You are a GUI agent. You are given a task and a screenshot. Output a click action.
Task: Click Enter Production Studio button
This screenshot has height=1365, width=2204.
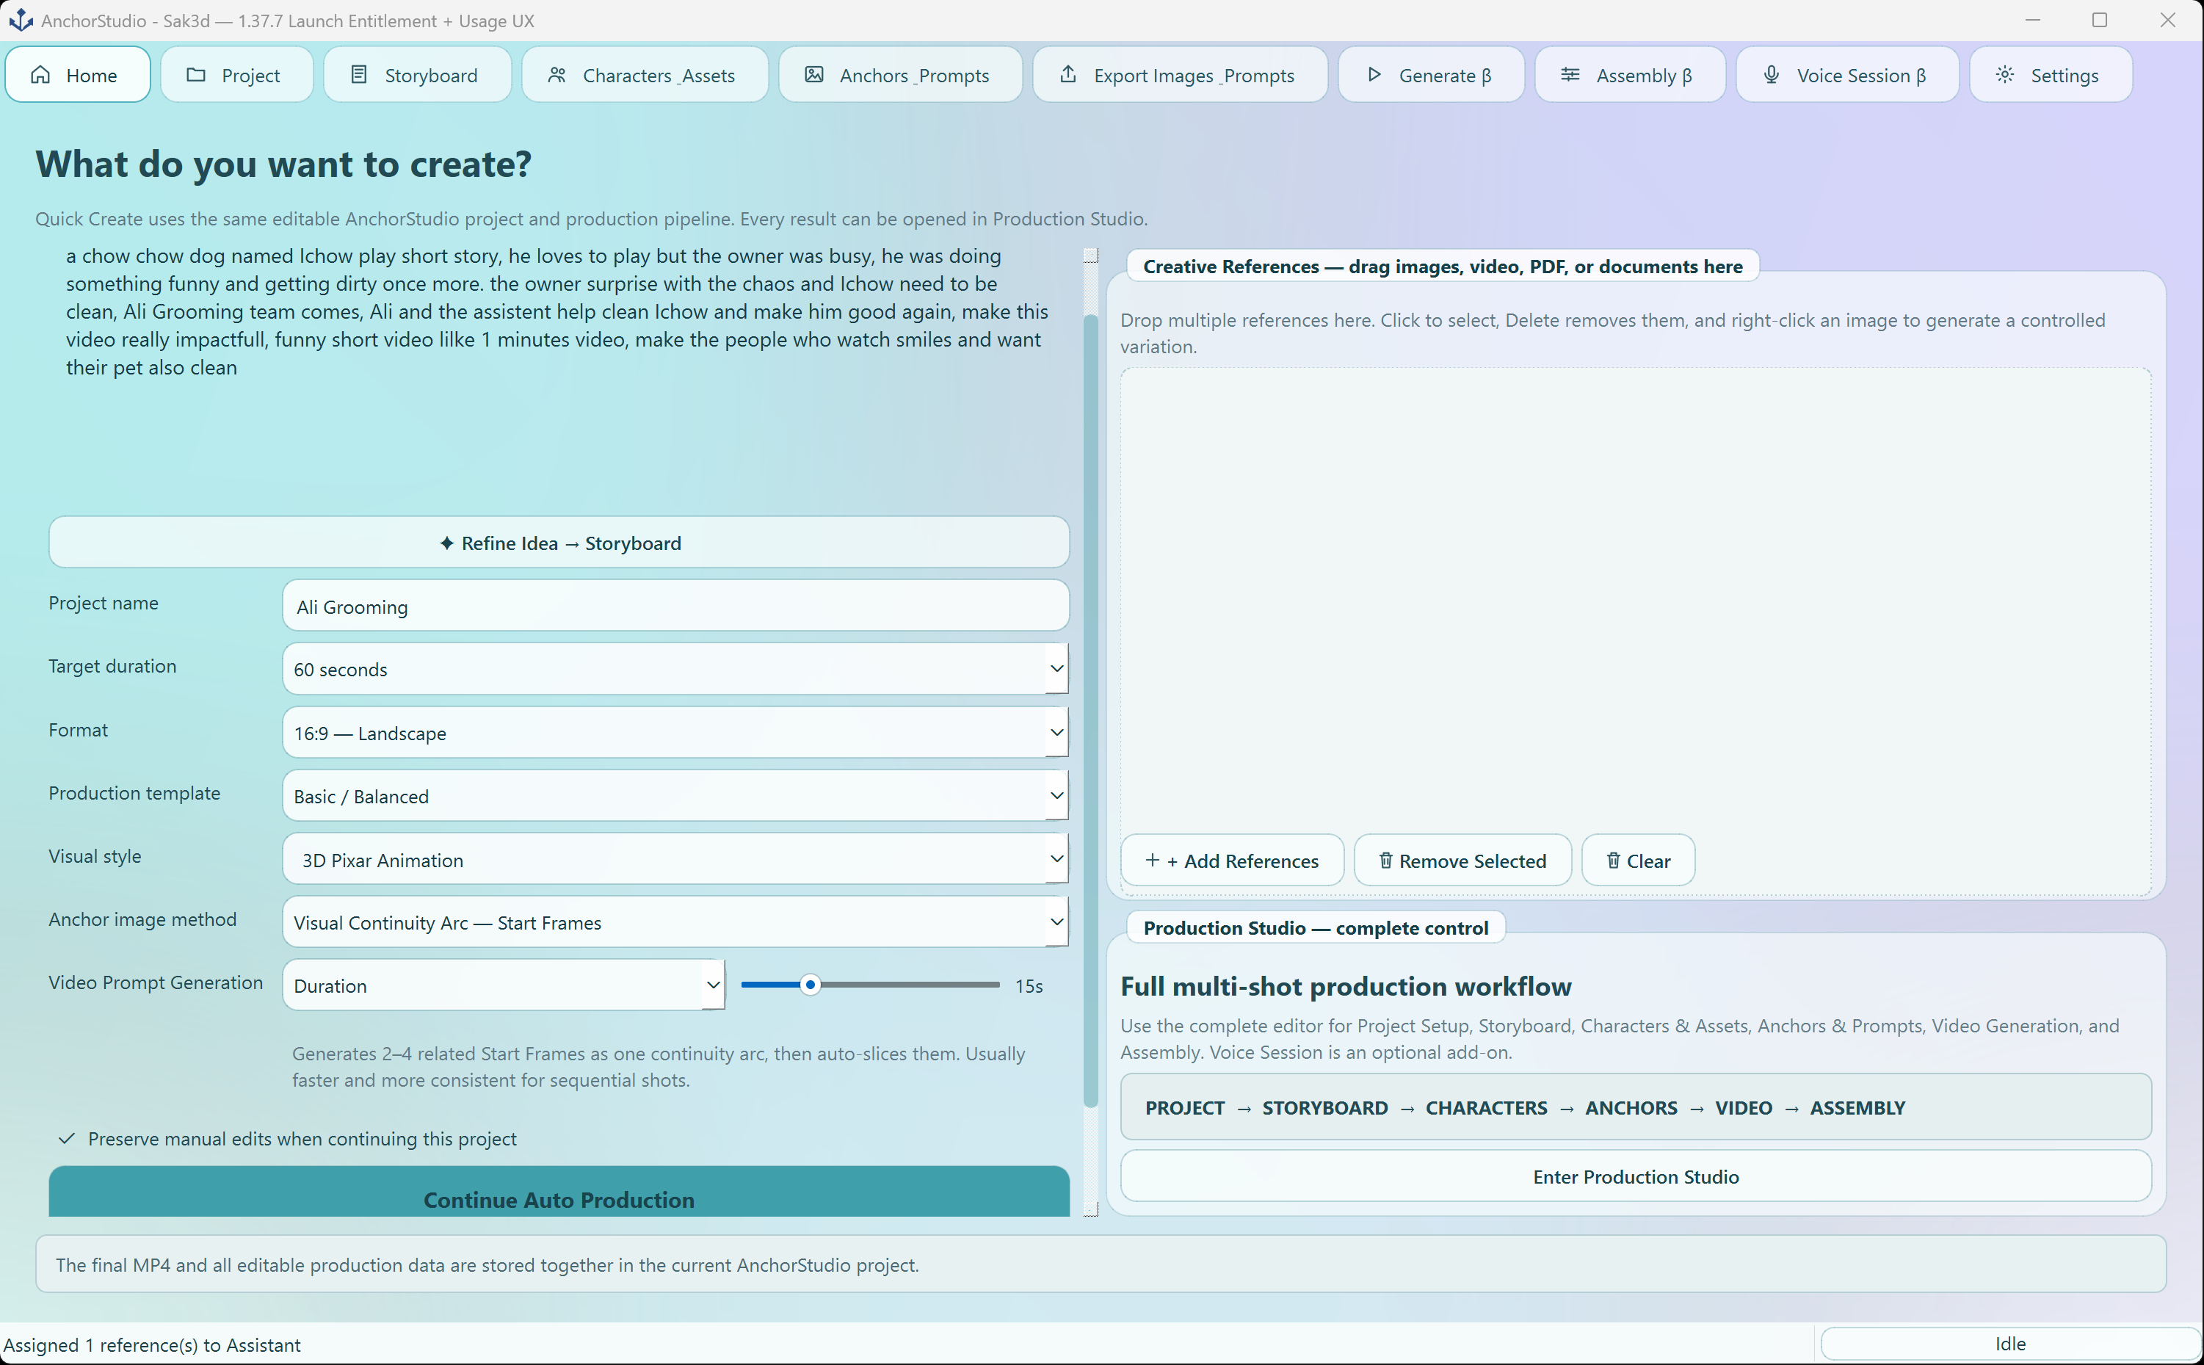pos(1636,1176)
